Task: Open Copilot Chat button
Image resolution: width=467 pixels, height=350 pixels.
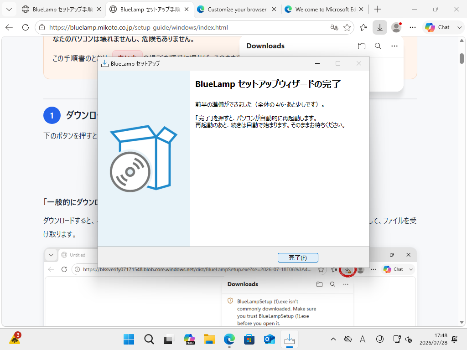Action: pos(437,27)
